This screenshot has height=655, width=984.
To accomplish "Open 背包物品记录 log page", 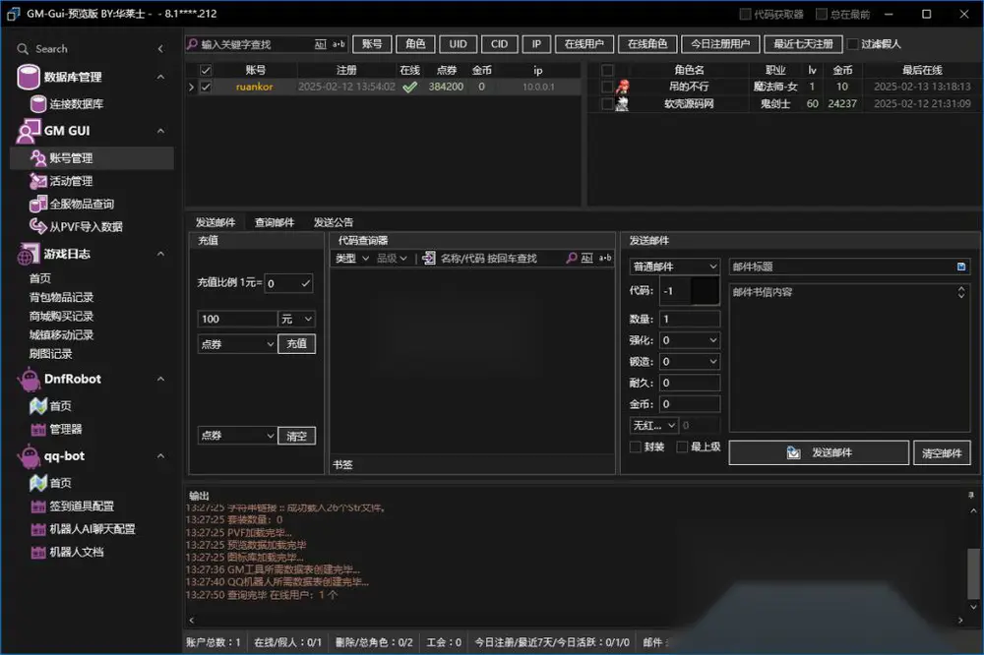I will tap(61, 297).
